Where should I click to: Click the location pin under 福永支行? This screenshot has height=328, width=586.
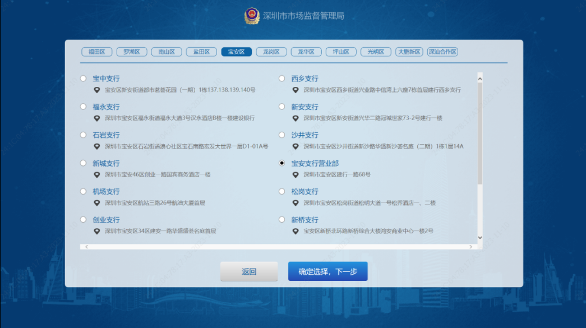pos(97,118)
